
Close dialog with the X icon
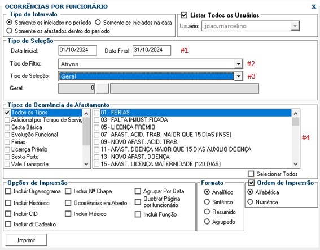click(x=314, y=7)
